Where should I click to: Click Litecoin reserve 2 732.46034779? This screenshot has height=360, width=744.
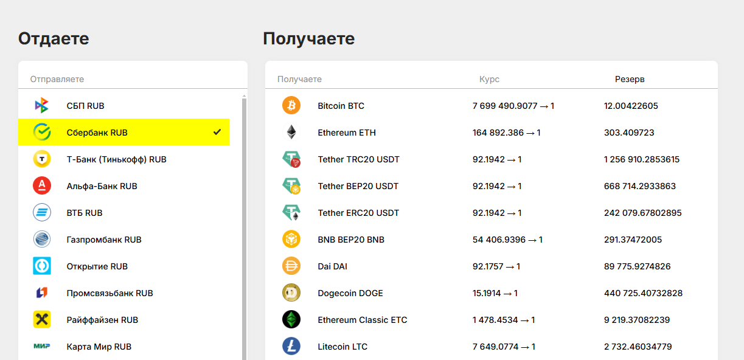(x=638, y=347)
